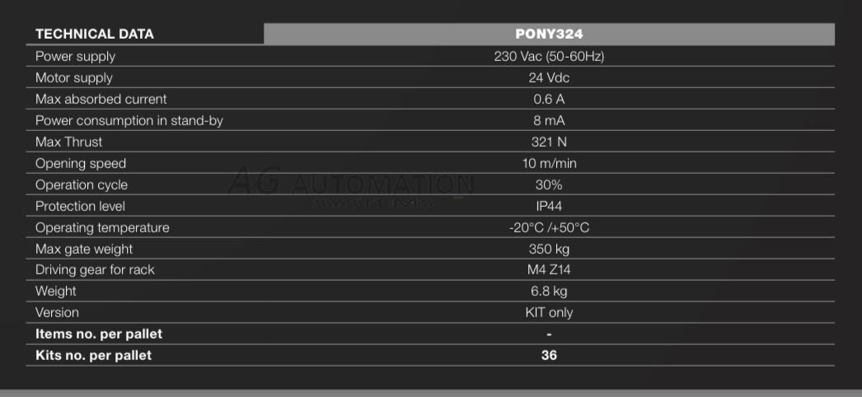This screenshot has height=397, width=862.
Task: Select the 10 m/min value
Action: pos(549,164)
